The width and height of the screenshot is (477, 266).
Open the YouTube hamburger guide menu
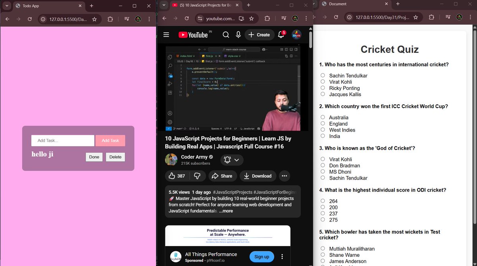click(x=166, y=35)
